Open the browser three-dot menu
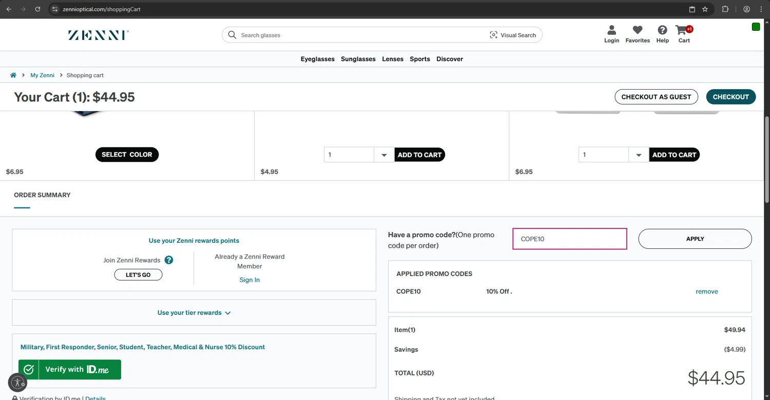Viewport: 770px width, 400px height. [x=761, y=9]
